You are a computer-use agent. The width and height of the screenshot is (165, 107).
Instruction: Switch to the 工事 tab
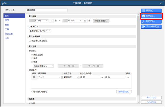click(x=7, y=29)
